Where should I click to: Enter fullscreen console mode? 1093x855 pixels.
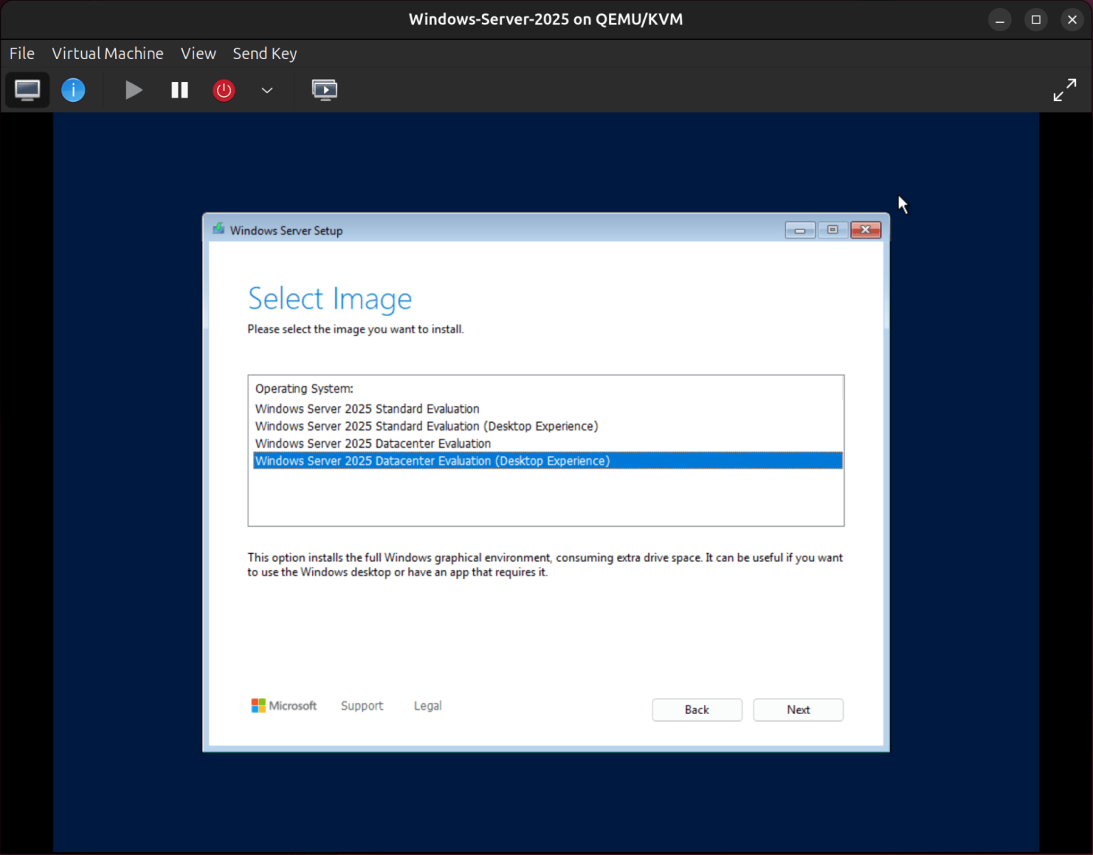[1065, 90]
